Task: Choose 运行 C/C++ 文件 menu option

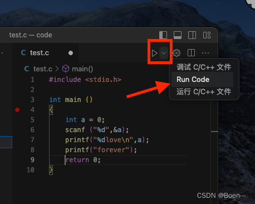Action: 204,92
